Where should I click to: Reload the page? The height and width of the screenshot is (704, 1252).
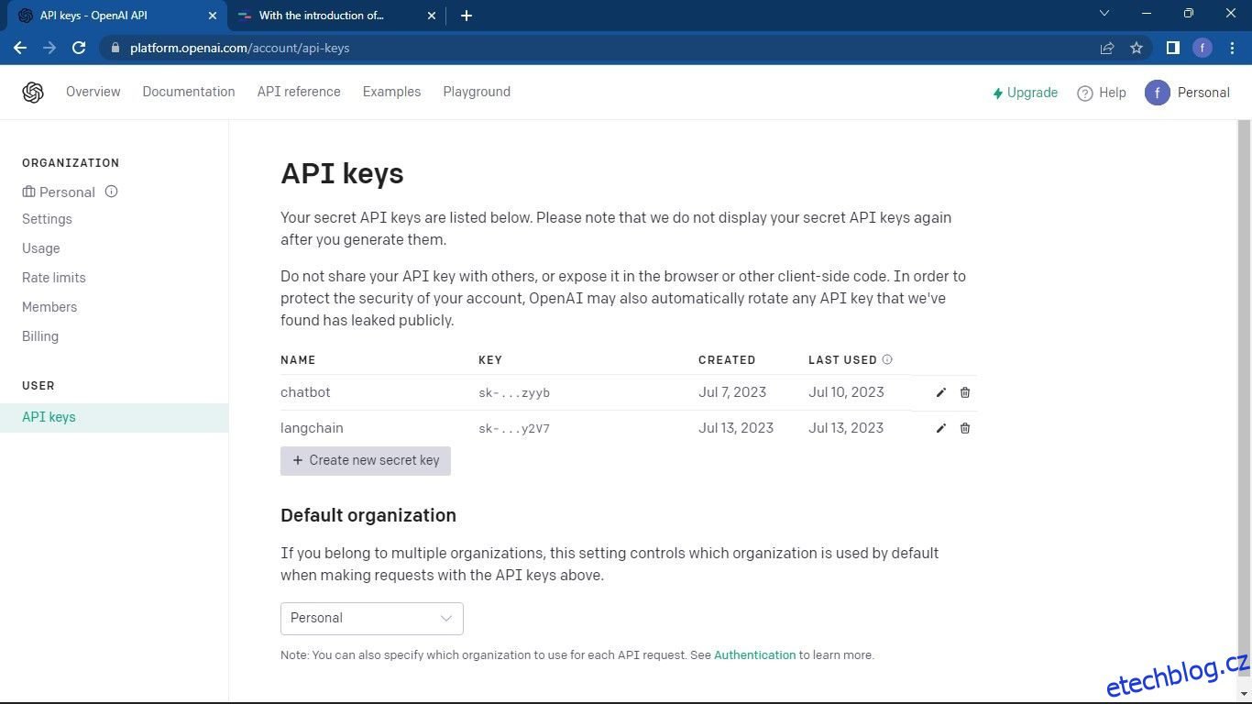click(x=79, y=48)
